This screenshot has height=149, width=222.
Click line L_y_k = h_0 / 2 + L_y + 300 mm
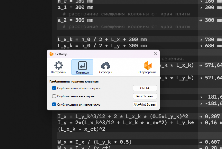(102, 46)
